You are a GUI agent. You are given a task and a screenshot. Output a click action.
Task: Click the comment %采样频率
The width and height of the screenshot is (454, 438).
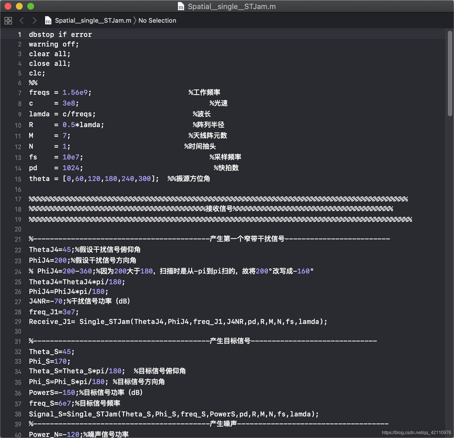[x=225, y=157]
